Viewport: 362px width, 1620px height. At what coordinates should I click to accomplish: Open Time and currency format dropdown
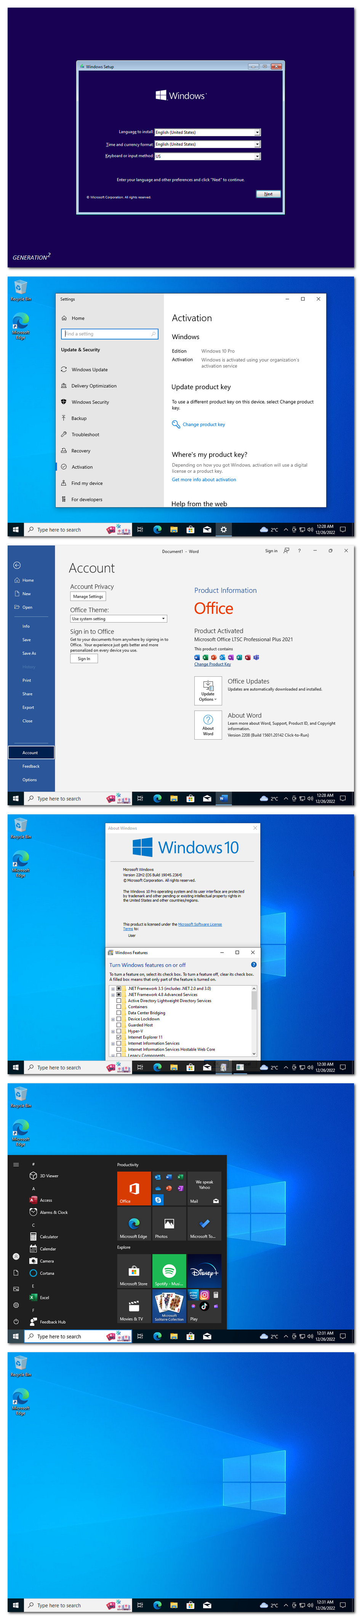point(257,144)
